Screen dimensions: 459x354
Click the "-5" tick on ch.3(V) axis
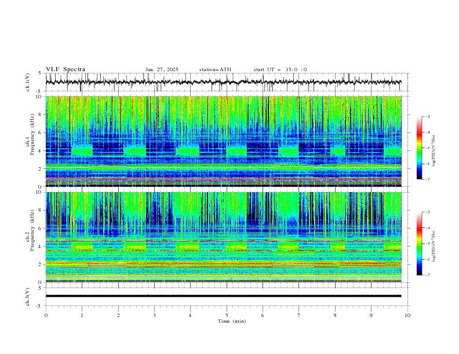coord(39,306)
